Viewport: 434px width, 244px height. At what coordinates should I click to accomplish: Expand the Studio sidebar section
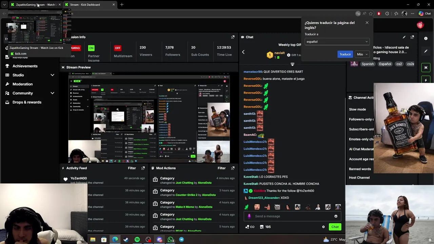point(52,75)
